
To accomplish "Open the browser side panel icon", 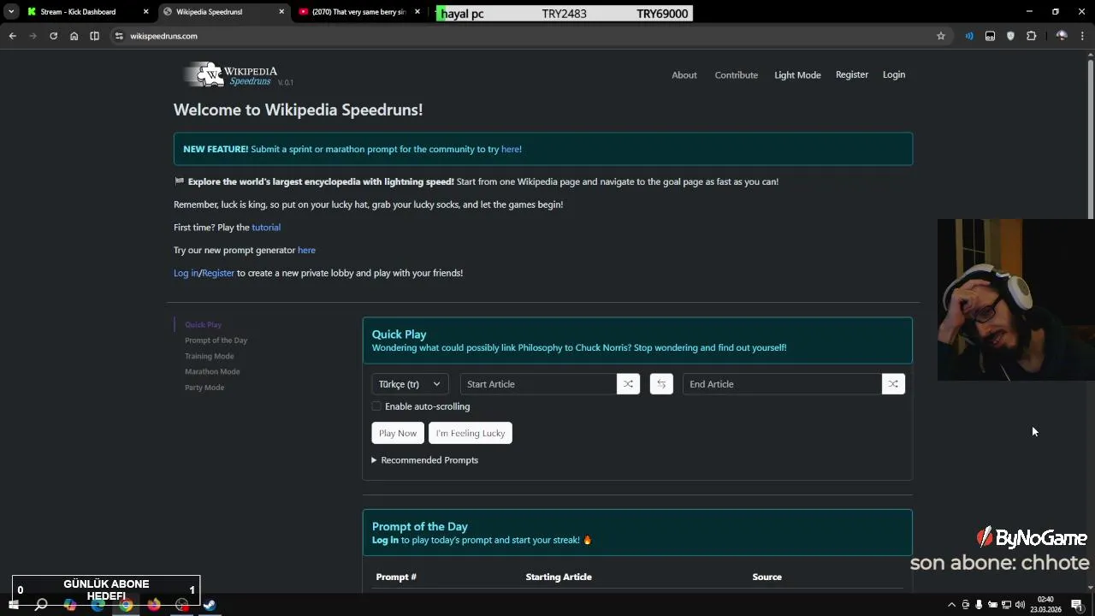I will [94, 36].
